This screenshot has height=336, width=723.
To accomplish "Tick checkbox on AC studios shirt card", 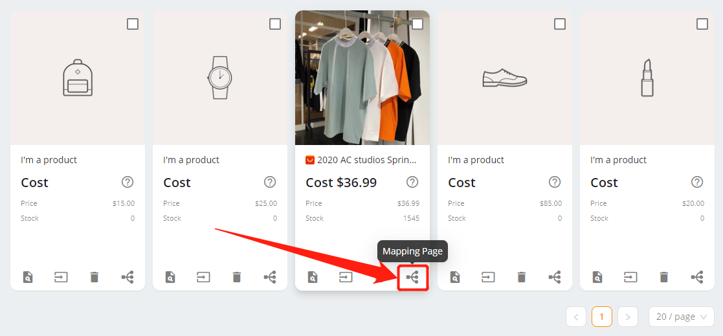I will [417, 24].
